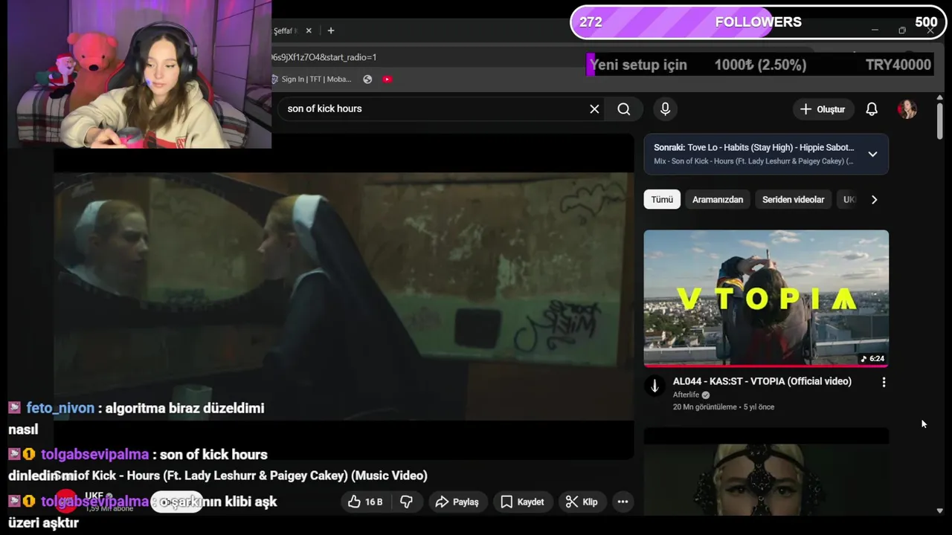
Task: Open the masked face video thumbnail
Action: click(x=766, y=472)
